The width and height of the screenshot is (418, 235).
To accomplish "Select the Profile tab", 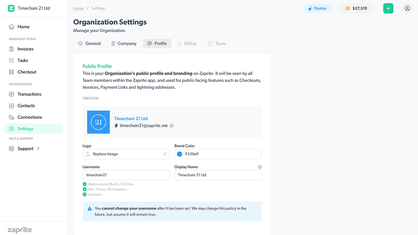I will click(x=157, y=43).
